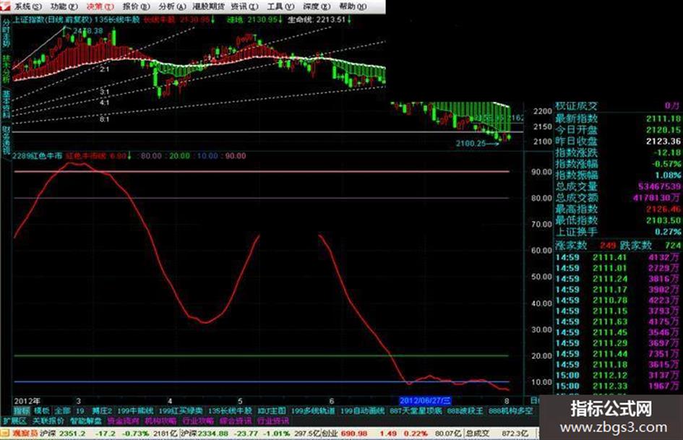Open the 综合资讯 tab
This screenshot has height=440, width=683.
click(x=235, y=421)
